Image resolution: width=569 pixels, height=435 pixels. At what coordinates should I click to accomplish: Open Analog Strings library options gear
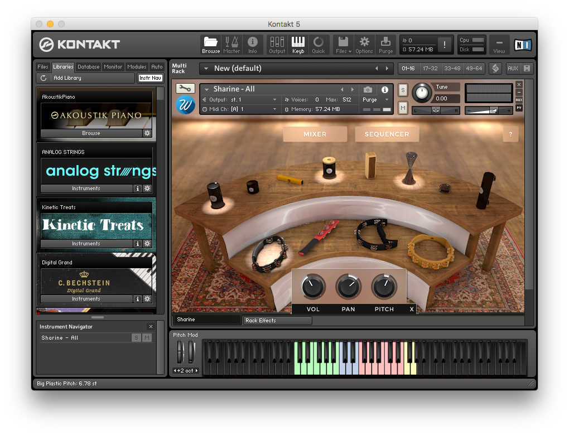[x=147, y=188]
